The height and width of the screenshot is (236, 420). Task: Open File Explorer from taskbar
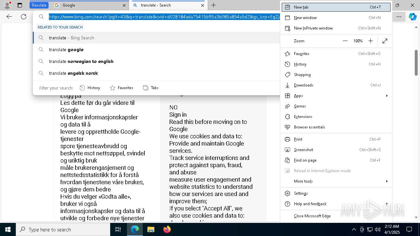pos(151,229)
